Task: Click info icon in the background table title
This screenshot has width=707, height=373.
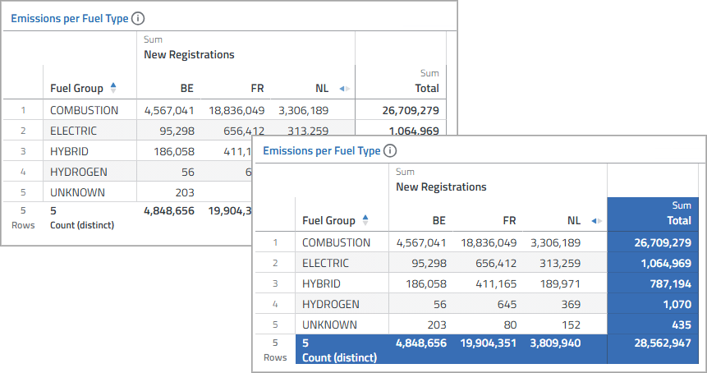Action: (138, 18)
